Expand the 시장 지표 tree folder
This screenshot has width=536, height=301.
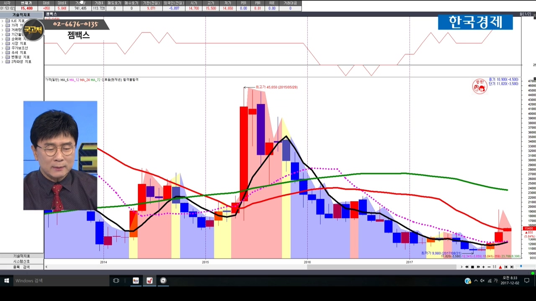point(3,43)
